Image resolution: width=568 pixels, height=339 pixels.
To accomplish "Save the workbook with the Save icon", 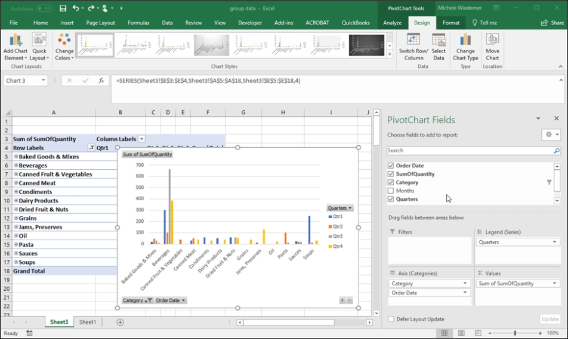I will [x=63, y=8].
